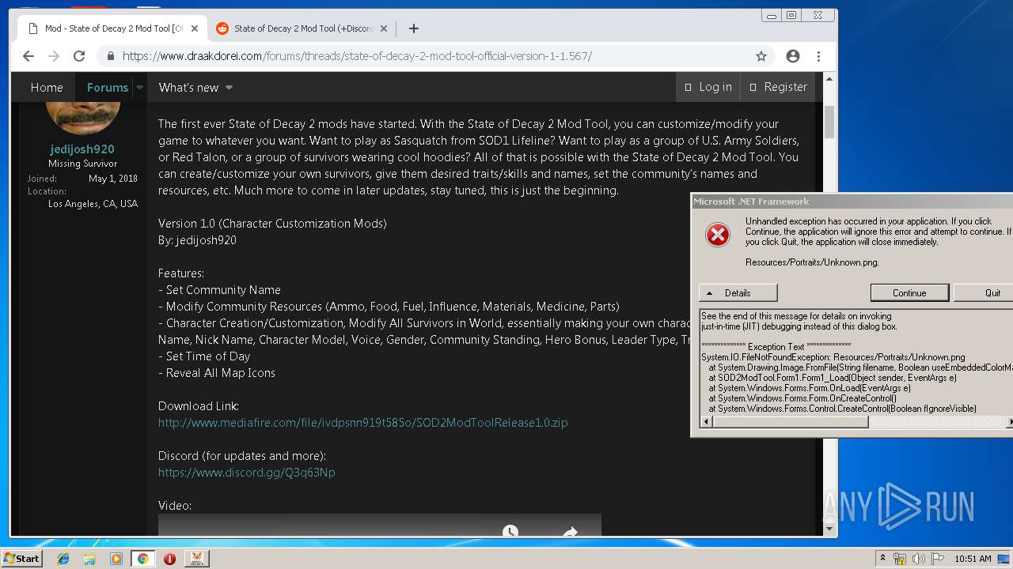The width and height of the screenshot is (1013, 569).
Task: Click the red error icon in dialog
Action: (718, 235)
